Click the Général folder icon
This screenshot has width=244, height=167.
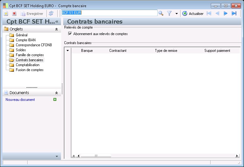[12, 35]
